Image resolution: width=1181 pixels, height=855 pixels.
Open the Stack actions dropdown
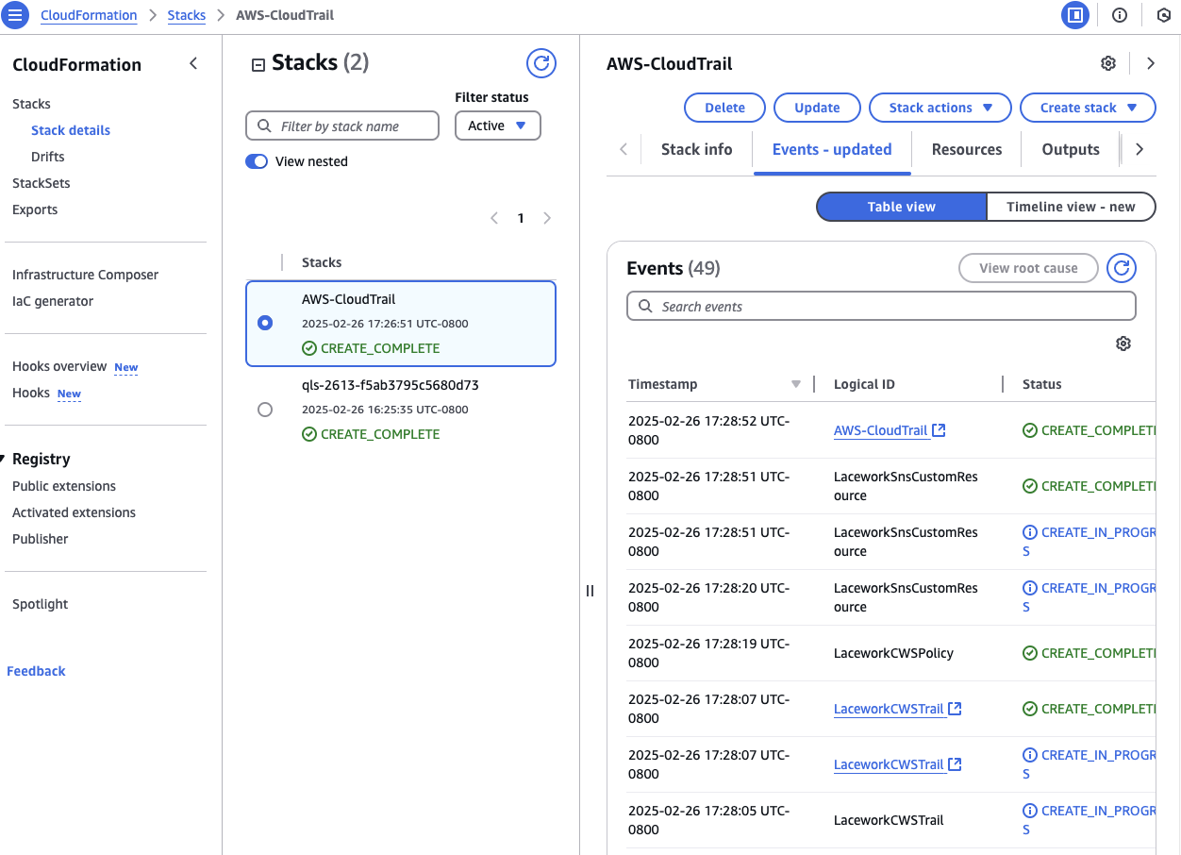[940, 108]
